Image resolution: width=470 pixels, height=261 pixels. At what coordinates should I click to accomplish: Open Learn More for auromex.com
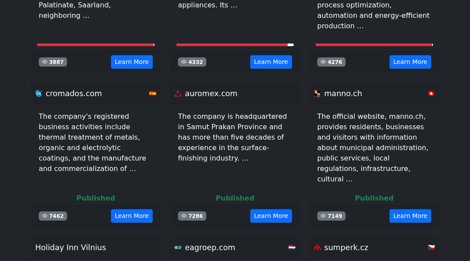(271, 216)
